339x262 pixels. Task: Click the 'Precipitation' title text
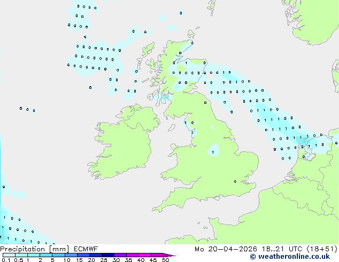pos(22,249)
